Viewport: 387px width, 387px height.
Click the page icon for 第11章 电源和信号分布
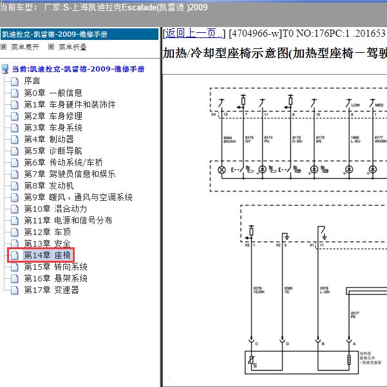[15, 221]
